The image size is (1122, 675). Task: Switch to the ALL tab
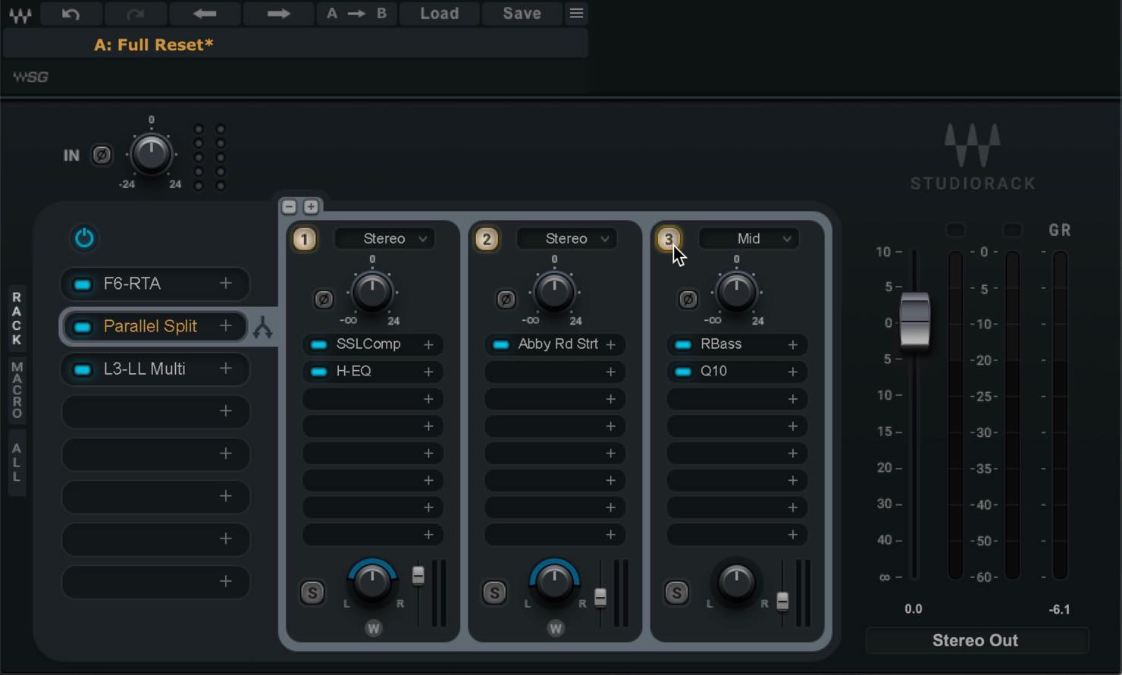click(17, 463)
